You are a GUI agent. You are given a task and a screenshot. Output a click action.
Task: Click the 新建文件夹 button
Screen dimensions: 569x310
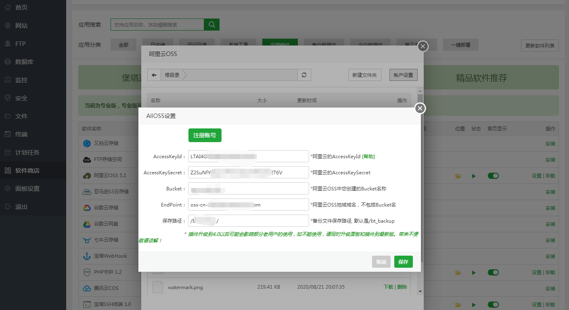click(x=365, y=75)
